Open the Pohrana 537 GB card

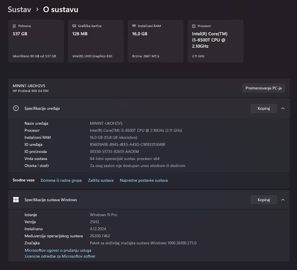tap(36, 41)
